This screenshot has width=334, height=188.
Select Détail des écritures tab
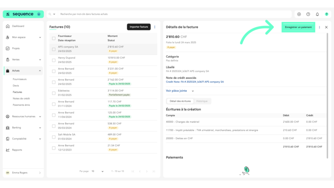pyautogui.click(x=180, y=101)
